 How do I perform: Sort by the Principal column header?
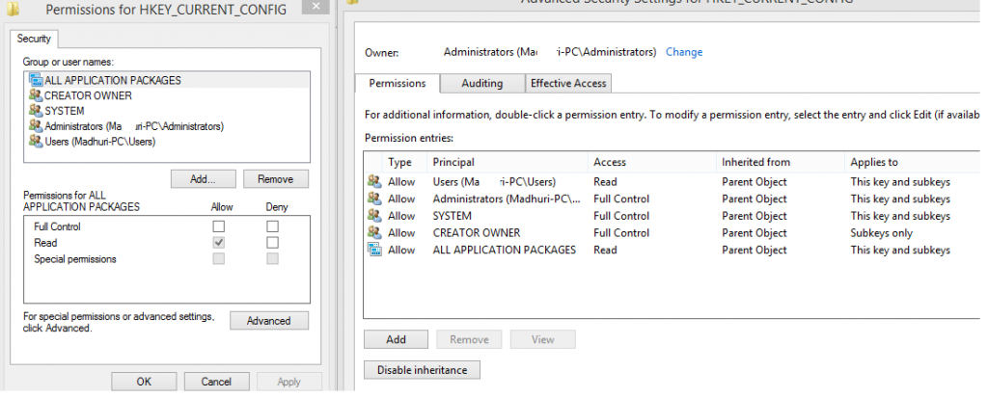click(x=508, y=162)
